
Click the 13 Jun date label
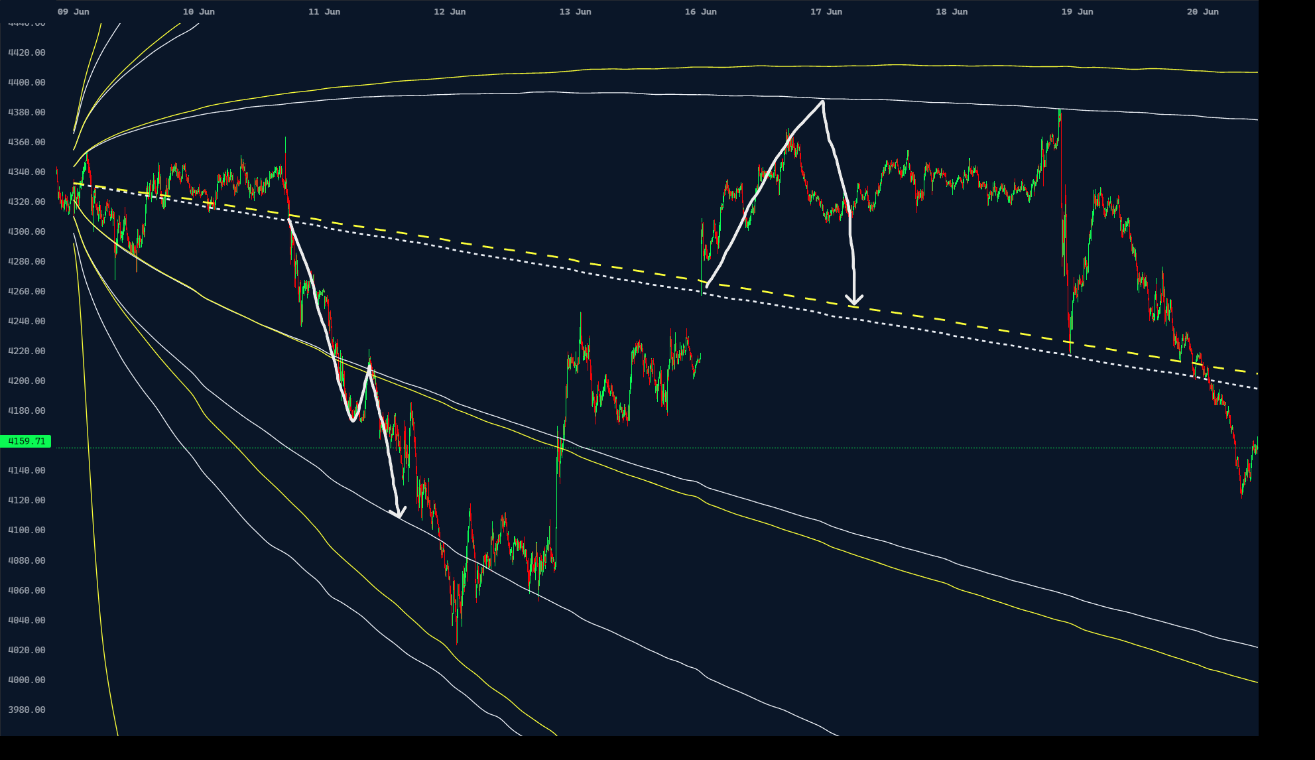tap(575, 12)
